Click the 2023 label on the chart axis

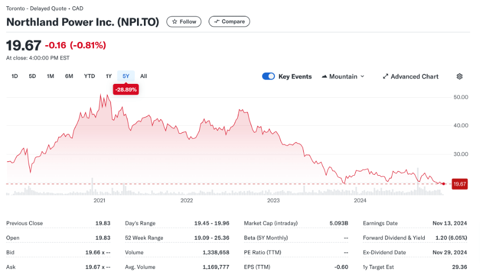[x=273, y=200]
